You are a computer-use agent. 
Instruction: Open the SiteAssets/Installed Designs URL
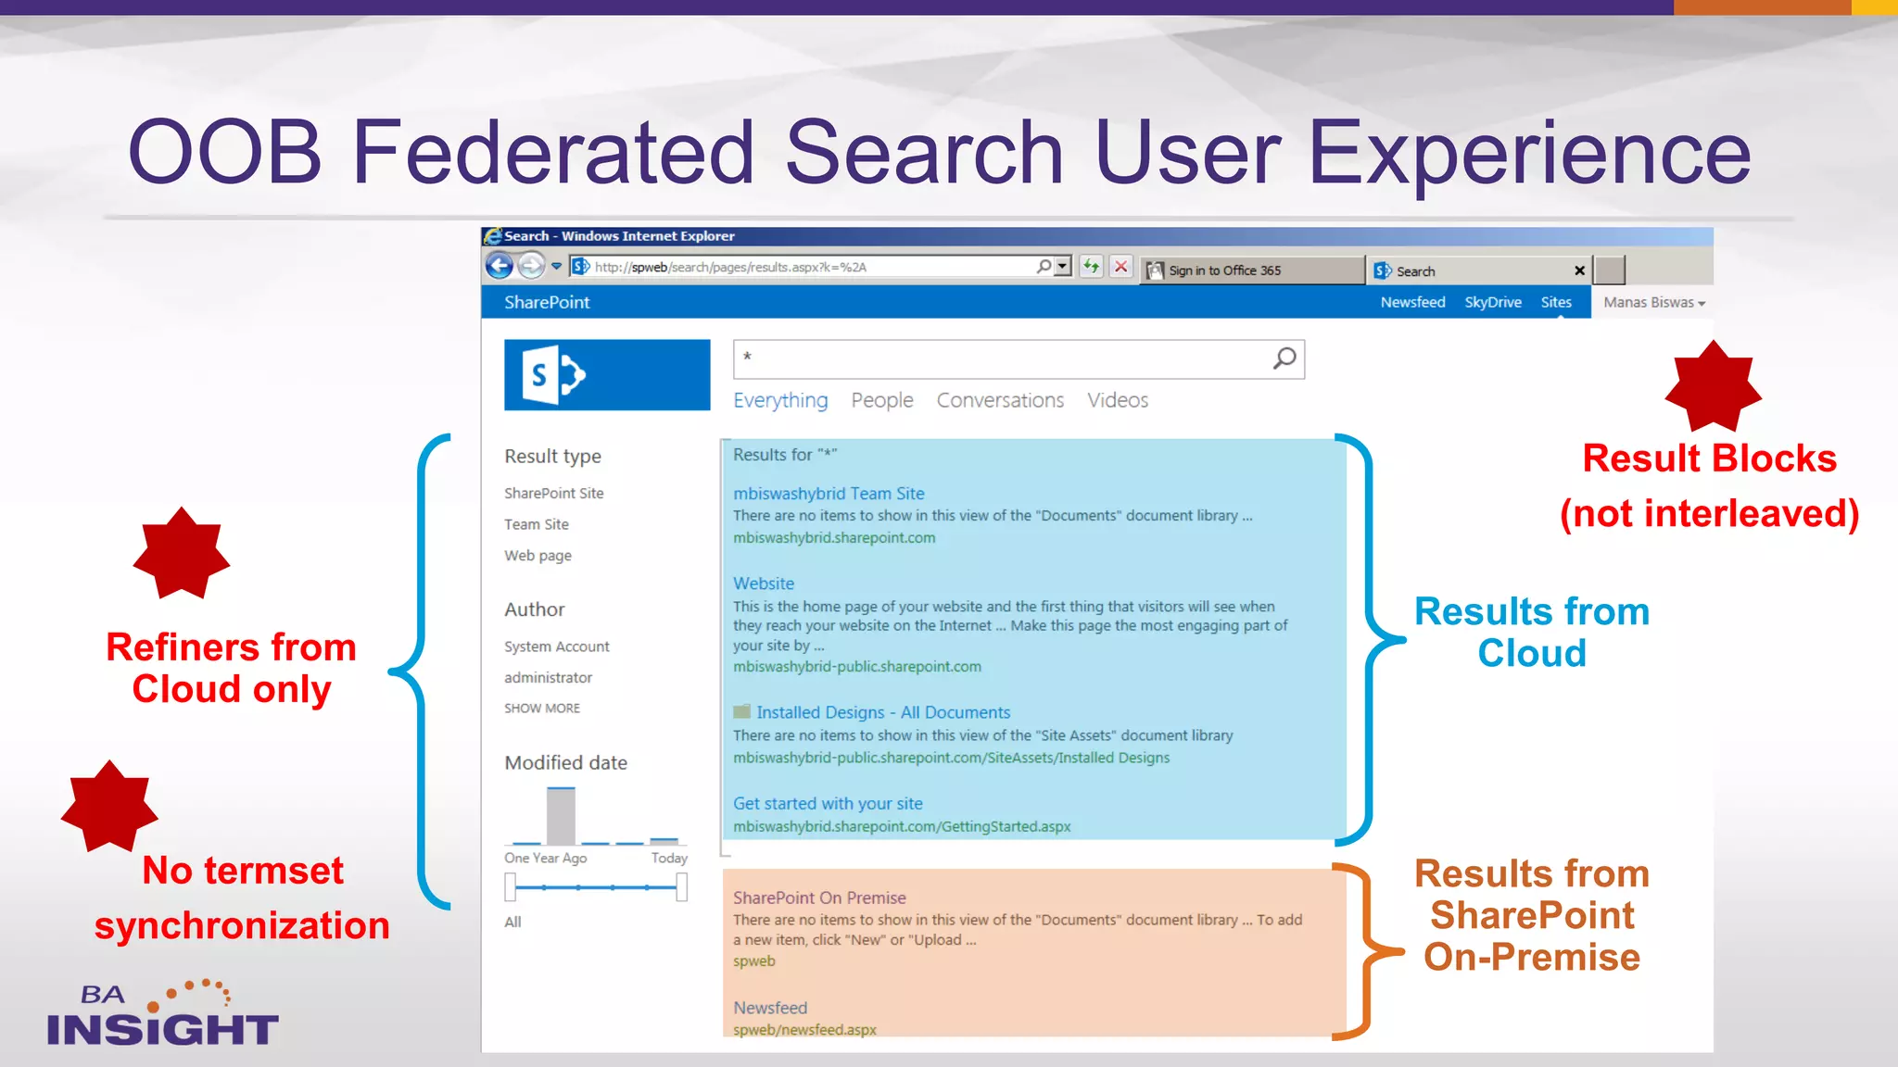tap(951, 758)
